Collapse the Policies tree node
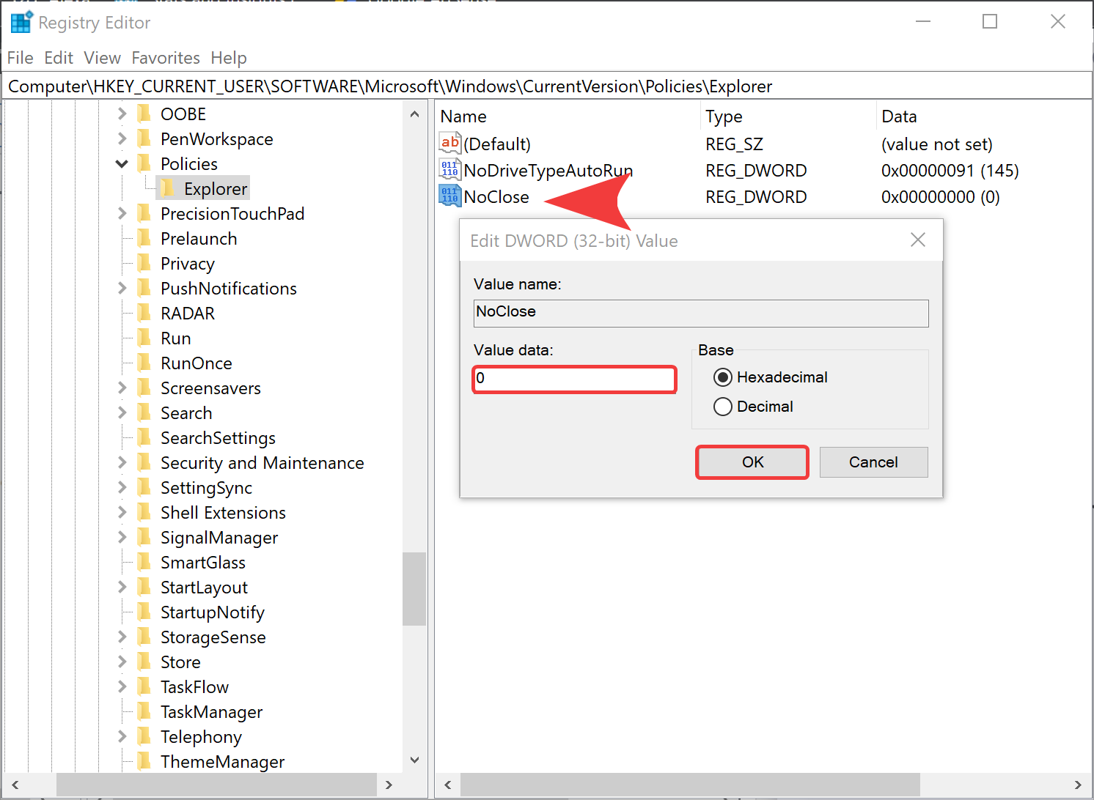The height and width of the screenshot is (800, 1094). [122, 163]
